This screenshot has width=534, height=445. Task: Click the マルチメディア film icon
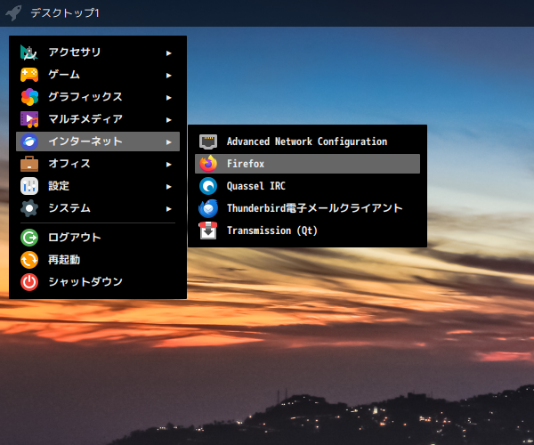(x=29, y=119)
